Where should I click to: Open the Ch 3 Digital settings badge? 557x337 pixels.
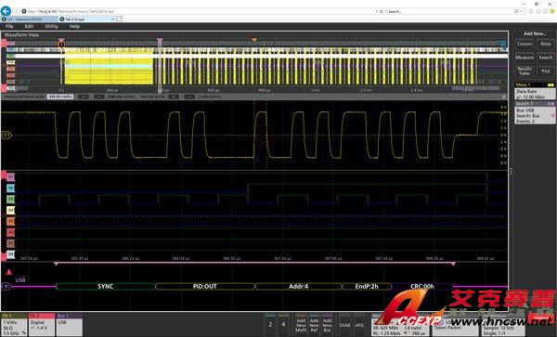pos(42,325)
